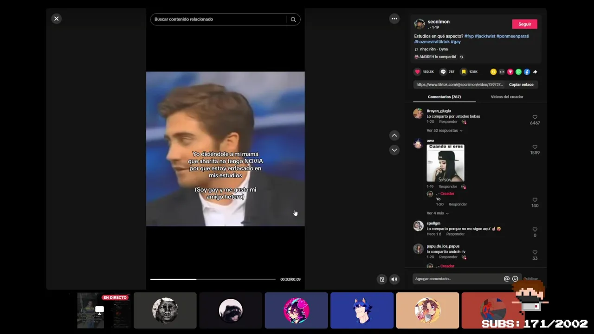Select the black dog avatar thumbnail
Viewport: 594px width, 334px height.
(231, 310)
